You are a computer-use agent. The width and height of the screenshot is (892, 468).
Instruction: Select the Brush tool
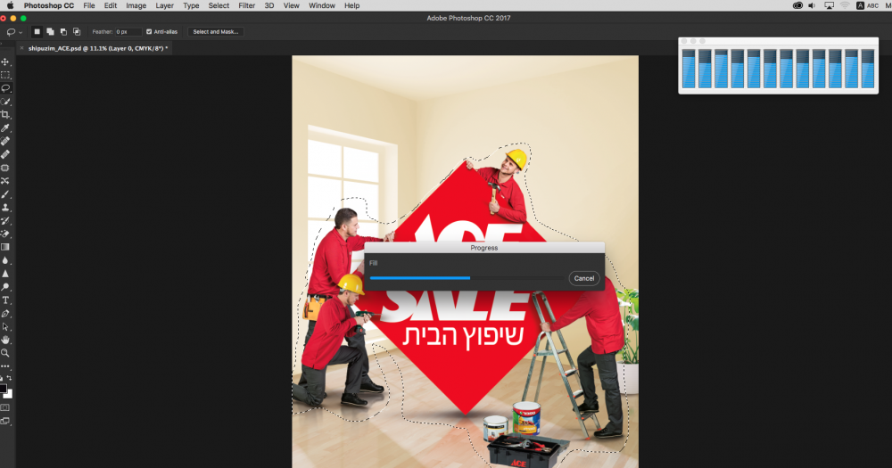click(5, 194)
